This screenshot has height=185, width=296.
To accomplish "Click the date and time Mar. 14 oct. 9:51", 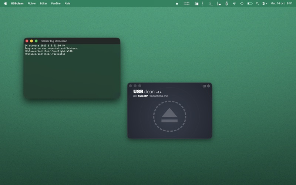I will 281,3.
